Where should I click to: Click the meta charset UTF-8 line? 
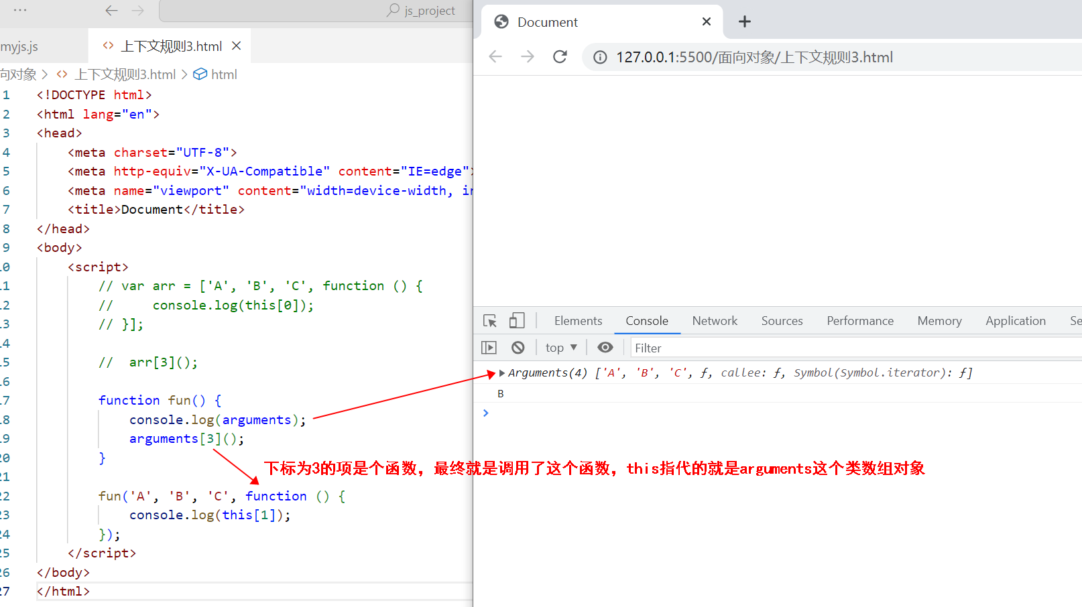152,153
